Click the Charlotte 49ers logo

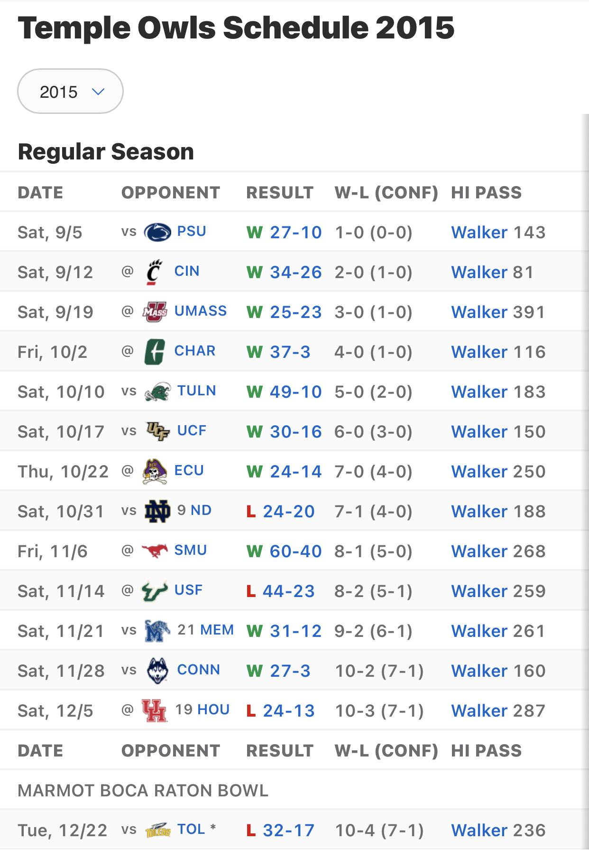click(155, 352)
